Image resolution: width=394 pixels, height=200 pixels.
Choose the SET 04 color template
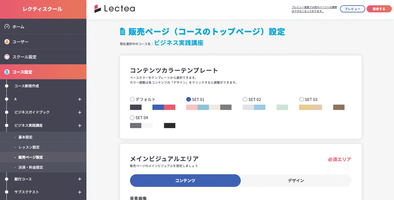[x=132, y=118]
